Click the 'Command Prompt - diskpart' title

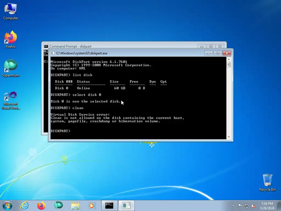coord(71,46)
